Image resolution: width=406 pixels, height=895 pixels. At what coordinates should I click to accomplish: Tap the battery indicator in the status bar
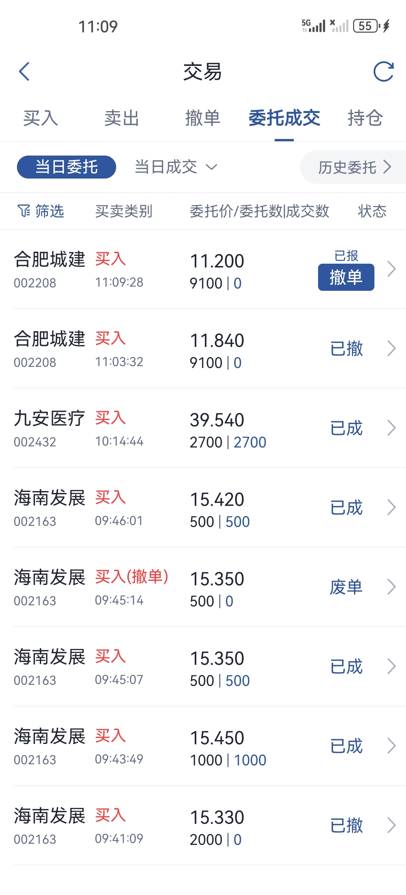tap(365, 26)
